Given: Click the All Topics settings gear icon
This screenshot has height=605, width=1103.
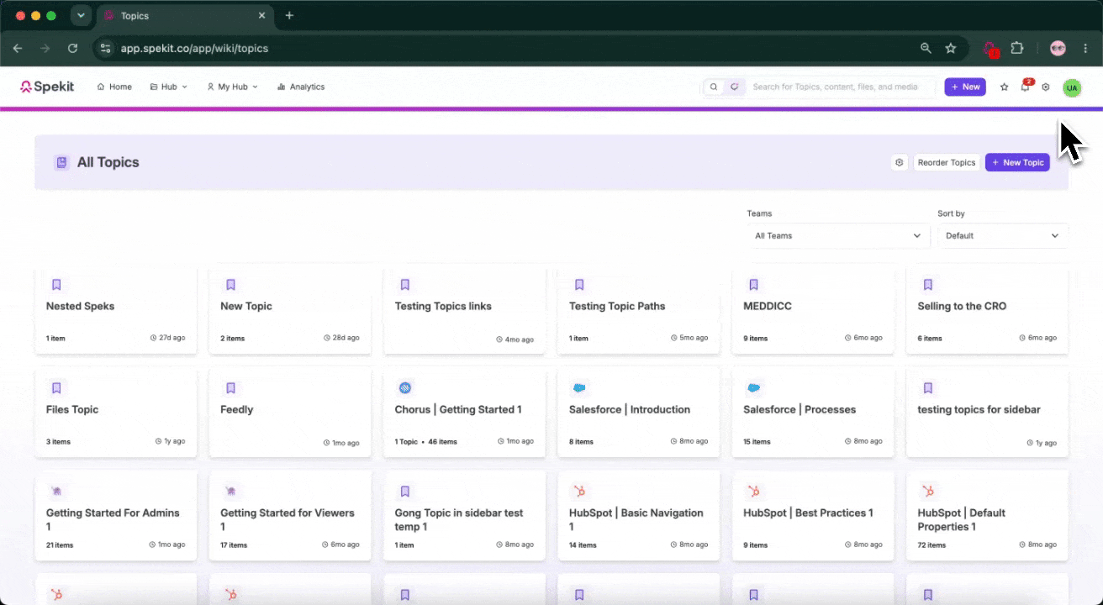Looking at the screenshot, I should tap(900, 162).
